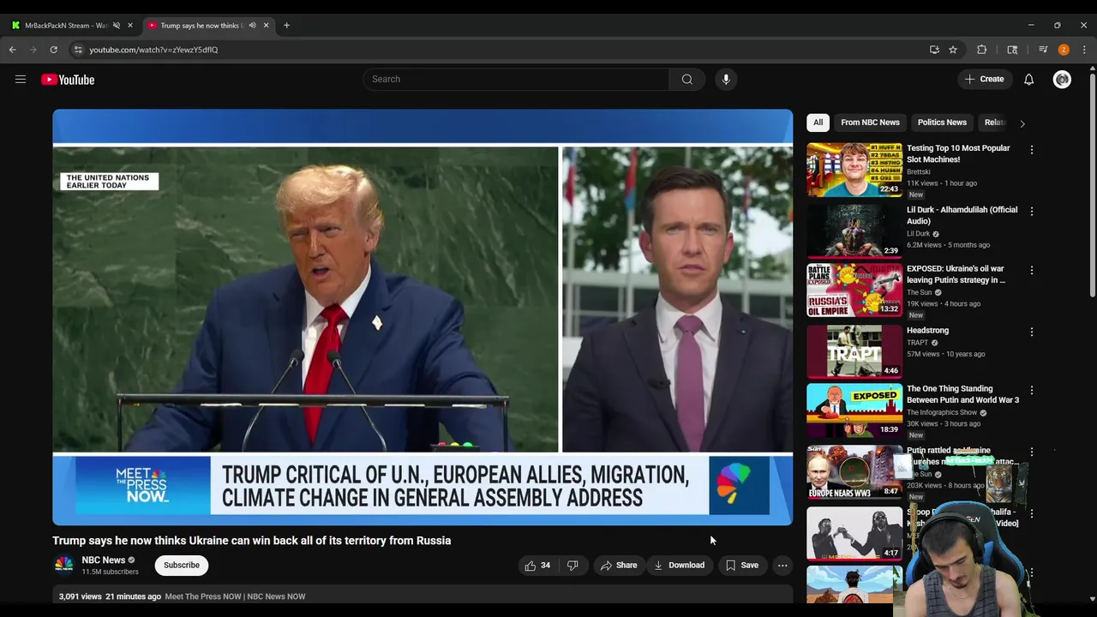The width and height of the screenshot is (1097, 617).
Task: Download the video
Action: click(679, 566)
